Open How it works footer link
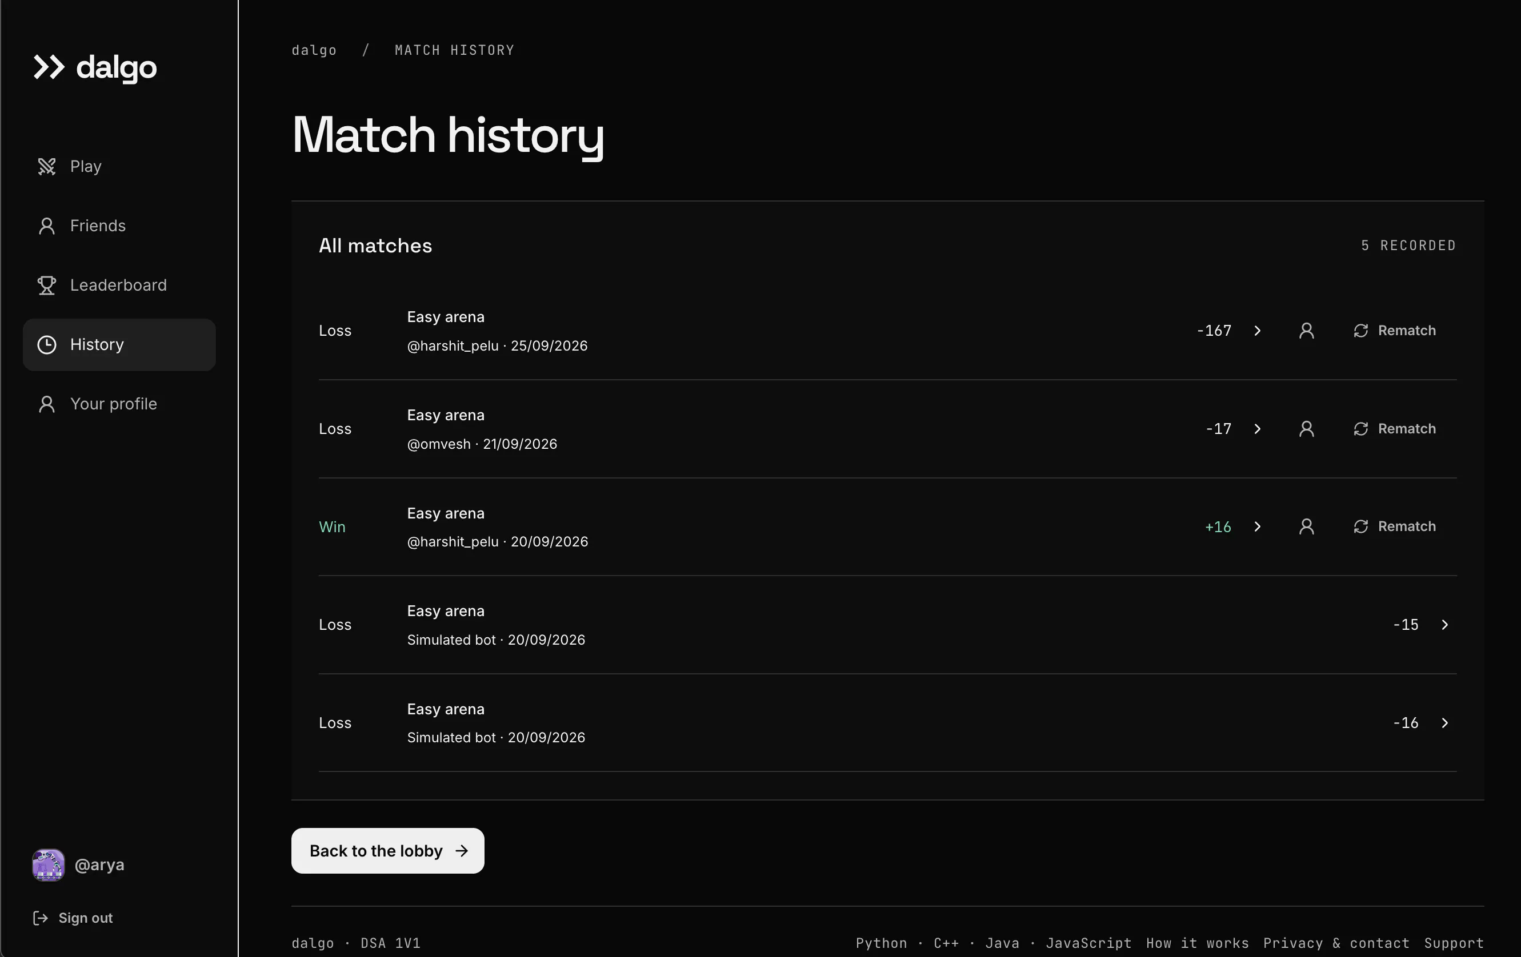Image resolution: width=1521 pixels, height=957 pixels. tap(1197, 943)
